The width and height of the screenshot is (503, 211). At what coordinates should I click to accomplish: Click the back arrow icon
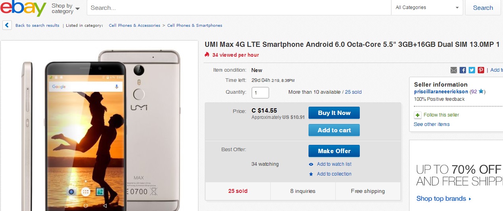point(7,26)
